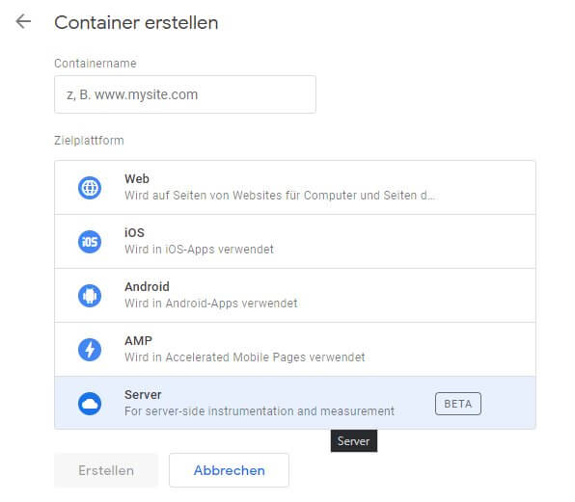Cancel with the Abbrechen button

[x=229, y=470]
